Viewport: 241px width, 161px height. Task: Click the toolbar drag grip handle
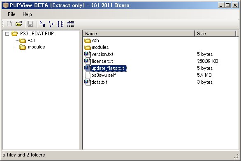pyautogui.click(x=3, y=24)
